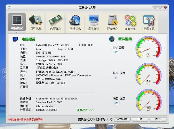Select the text 'Microsoft Windows XP Professio'
The height and width of the screenshot is (129, 174).
[57, 98]
